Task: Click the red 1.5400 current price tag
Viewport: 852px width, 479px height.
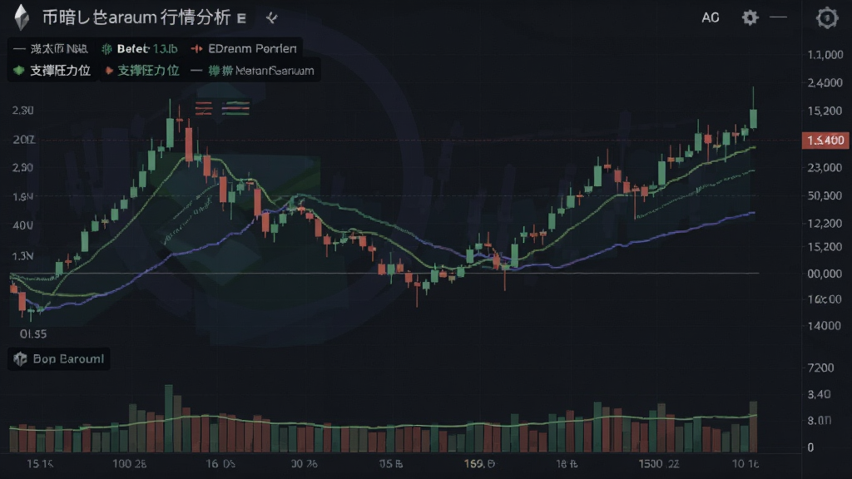Action: point(825,141)
